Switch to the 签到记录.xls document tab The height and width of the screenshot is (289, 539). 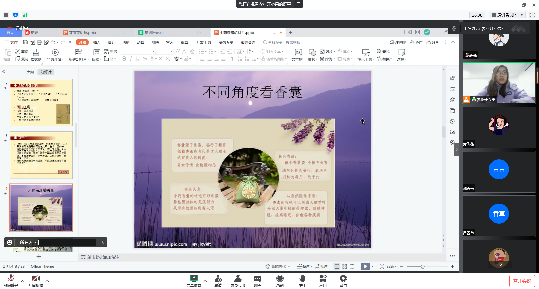tap(154, 33)
